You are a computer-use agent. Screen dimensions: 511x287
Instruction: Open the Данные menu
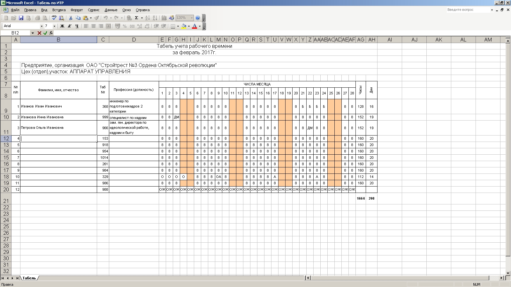[111, 10]
